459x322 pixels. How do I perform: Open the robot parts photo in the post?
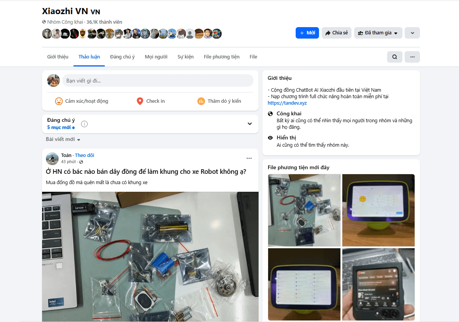click(x=150, y=257)
